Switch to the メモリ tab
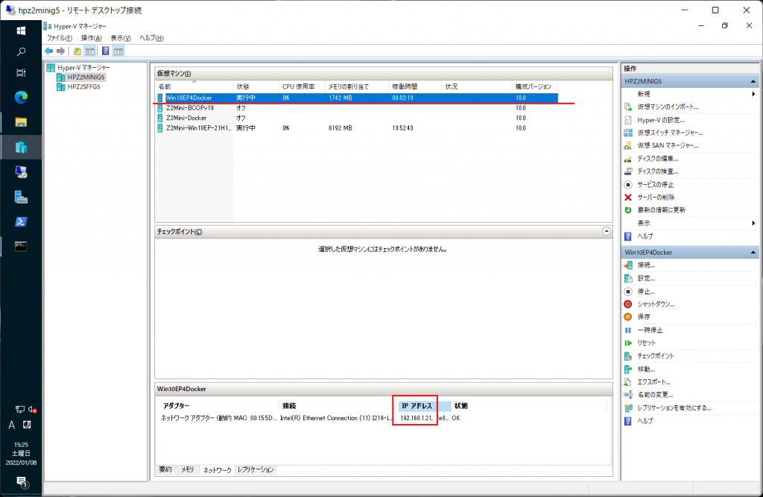 pos(187,469)
